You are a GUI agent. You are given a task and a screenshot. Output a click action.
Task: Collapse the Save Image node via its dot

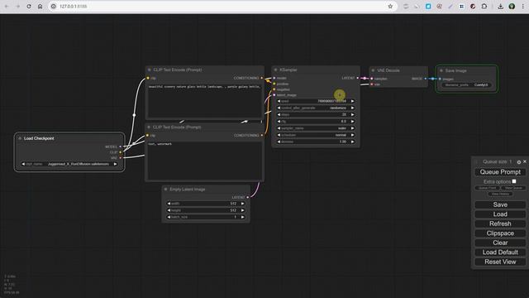(441, 70)
